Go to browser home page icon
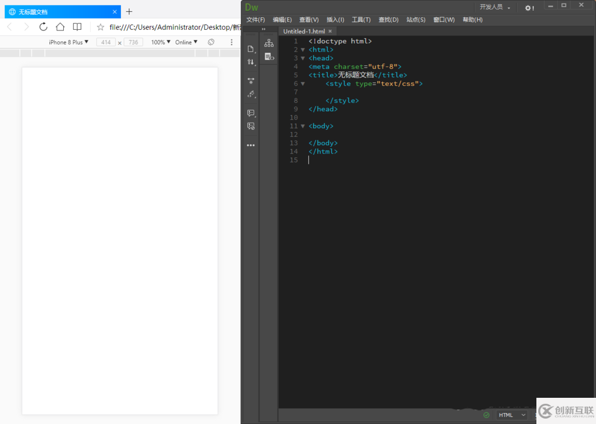 [x=60, y=27]
